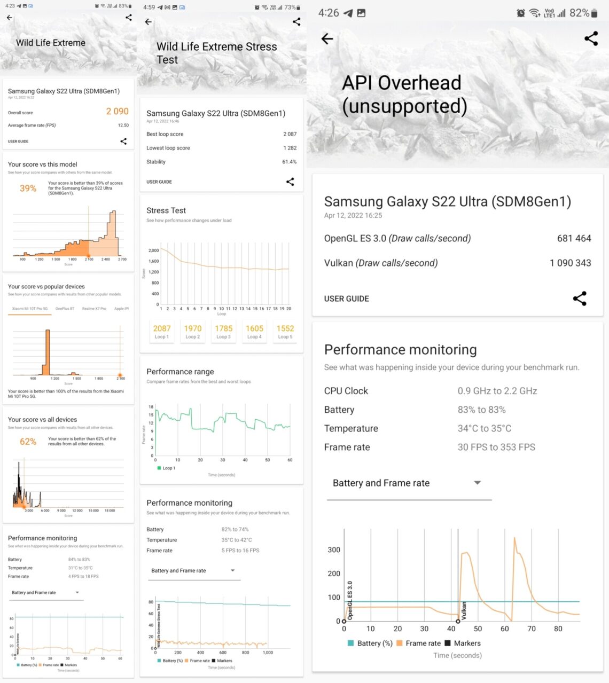Share Stress Test result card beside User Guide
The width and height of the screenshot is (609, 683).
tap(290, 182)
